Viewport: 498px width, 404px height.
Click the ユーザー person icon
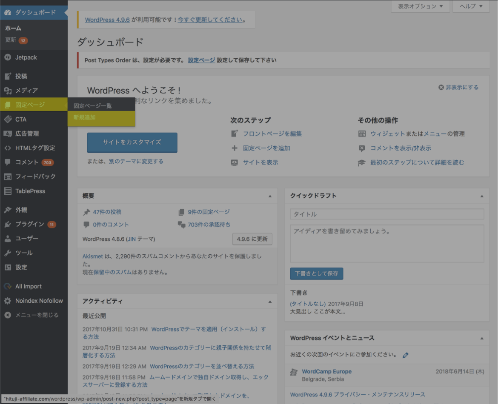point(8,239)
